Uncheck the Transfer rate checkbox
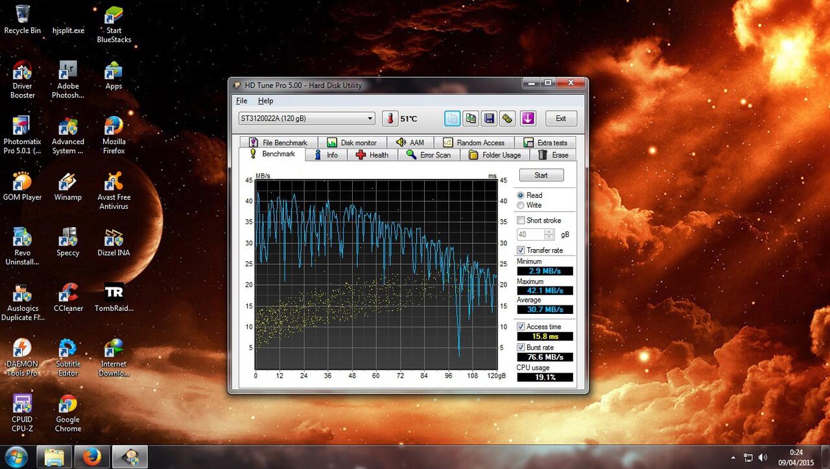This screenshot has width=830, height=469. tap(521, 250)
